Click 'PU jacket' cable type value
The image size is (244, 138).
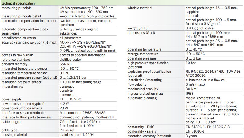pos(67,130)
